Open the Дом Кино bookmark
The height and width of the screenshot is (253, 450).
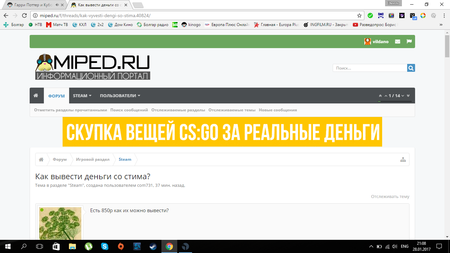click(x=120, y=24)
